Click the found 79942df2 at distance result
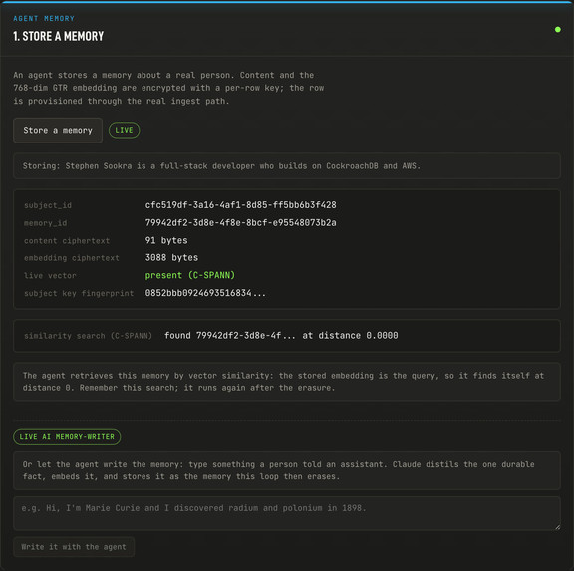The image size is (574, 571). [281, 336]
